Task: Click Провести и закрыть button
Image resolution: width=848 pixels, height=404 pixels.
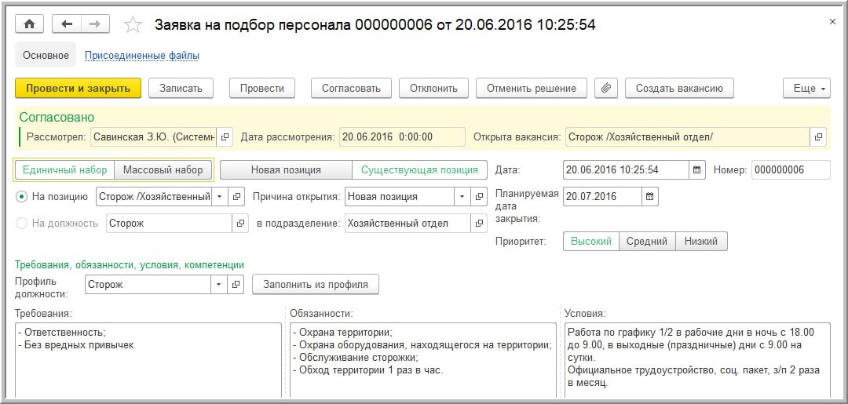Action: pos(79,88)
